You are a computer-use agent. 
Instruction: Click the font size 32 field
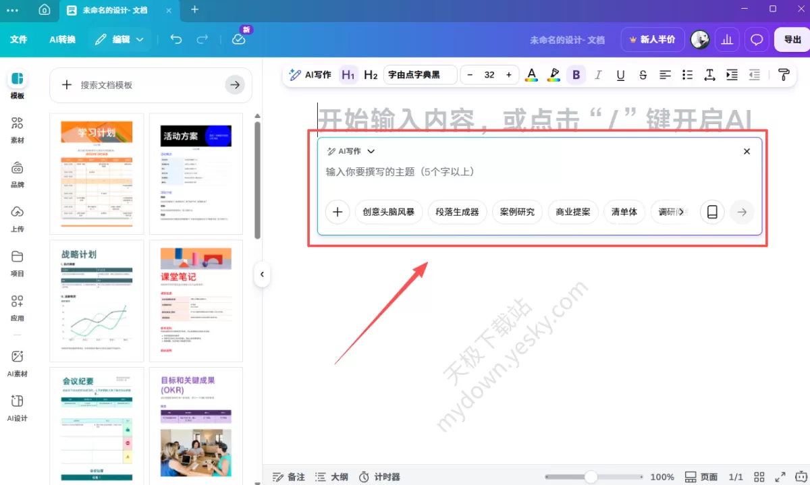(x=489, y=75)
